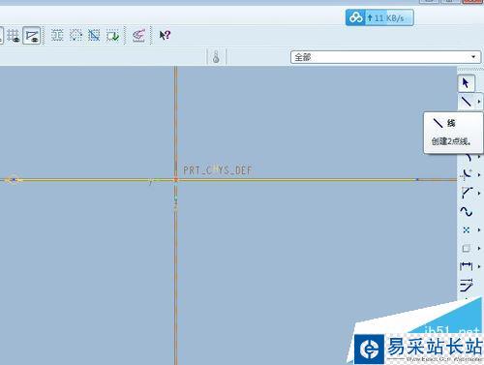This screenshot has width=484, height=365.
Task: Select the spline curve tool
Action: tap(467, 211)
